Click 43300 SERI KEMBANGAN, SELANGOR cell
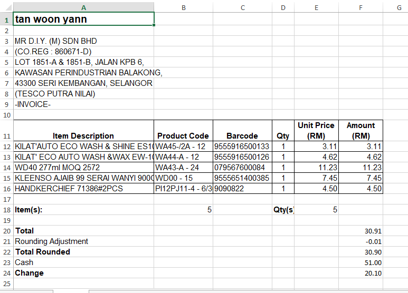The width and height of the screenshot is (408, 293). pos(83,83)
